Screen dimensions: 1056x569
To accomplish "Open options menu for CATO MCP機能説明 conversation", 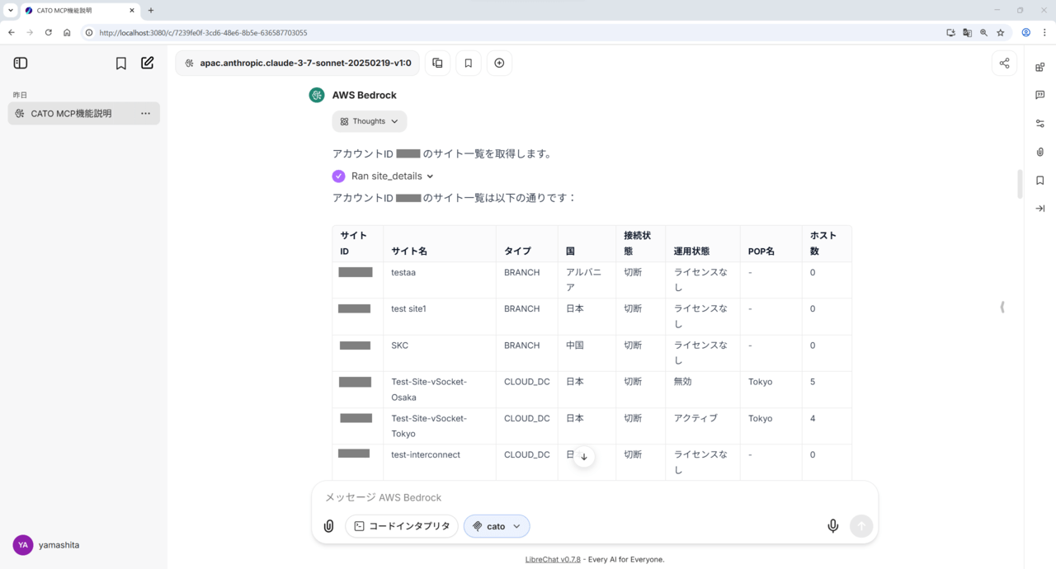I will pos(145,114).
